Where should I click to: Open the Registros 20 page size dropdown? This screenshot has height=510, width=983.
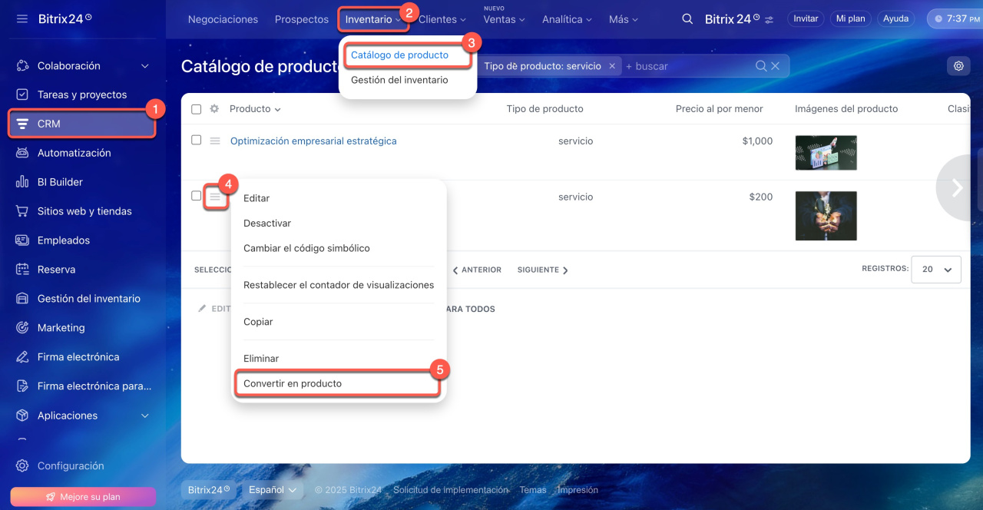[936, 270]
